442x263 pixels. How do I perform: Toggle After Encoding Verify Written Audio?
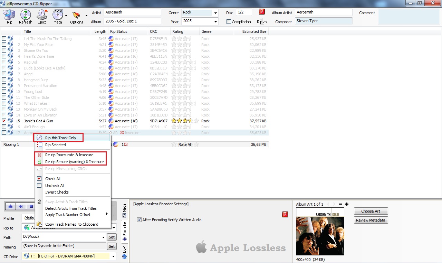click(140, 220)
